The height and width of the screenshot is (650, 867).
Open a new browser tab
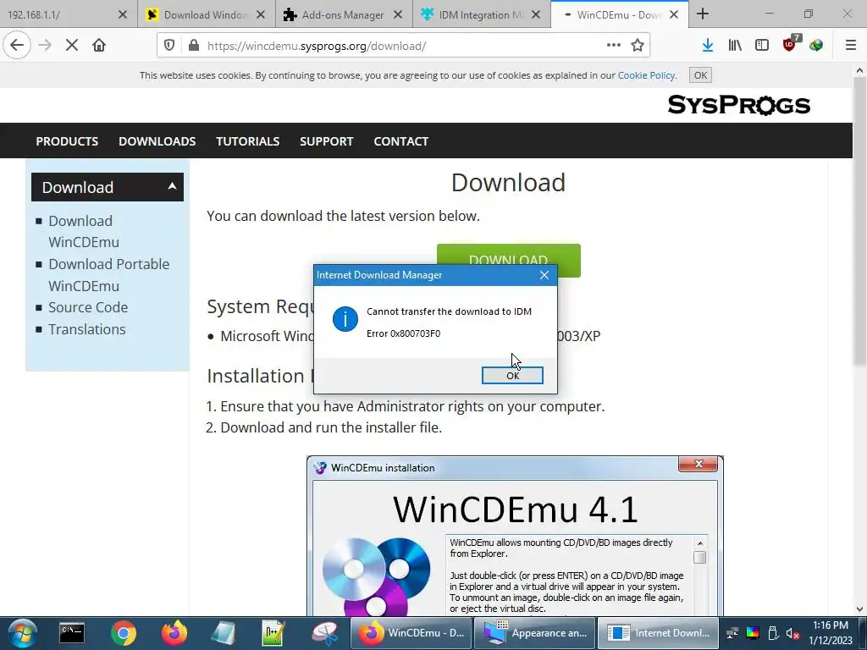[x=703, y=14]
